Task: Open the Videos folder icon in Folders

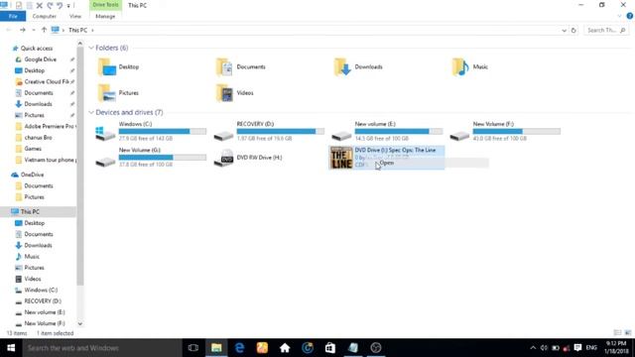Action: tap(224, 93)
